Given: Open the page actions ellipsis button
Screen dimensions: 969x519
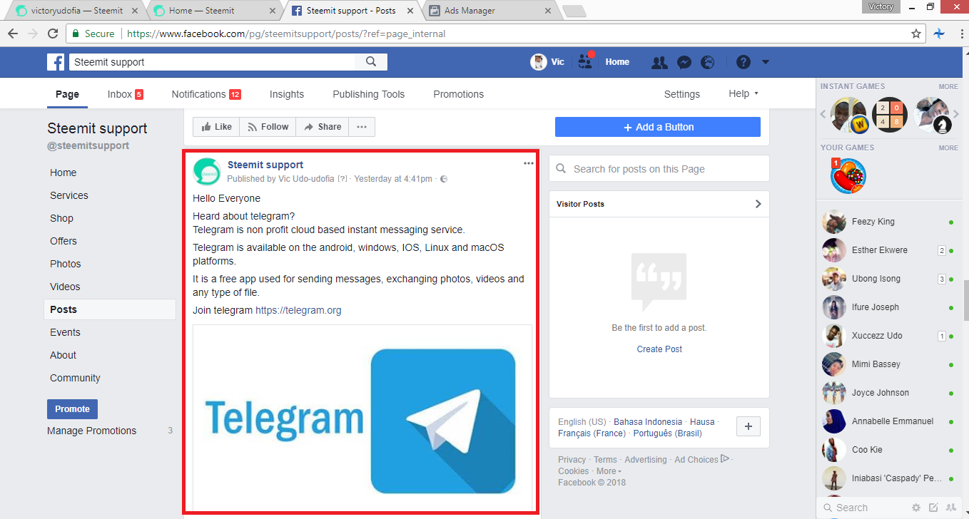Looking at the screenshot, I should coord(362,127).
